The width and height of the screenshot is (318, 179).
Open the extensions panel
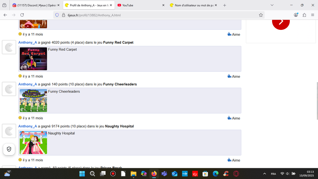[304, 15]
